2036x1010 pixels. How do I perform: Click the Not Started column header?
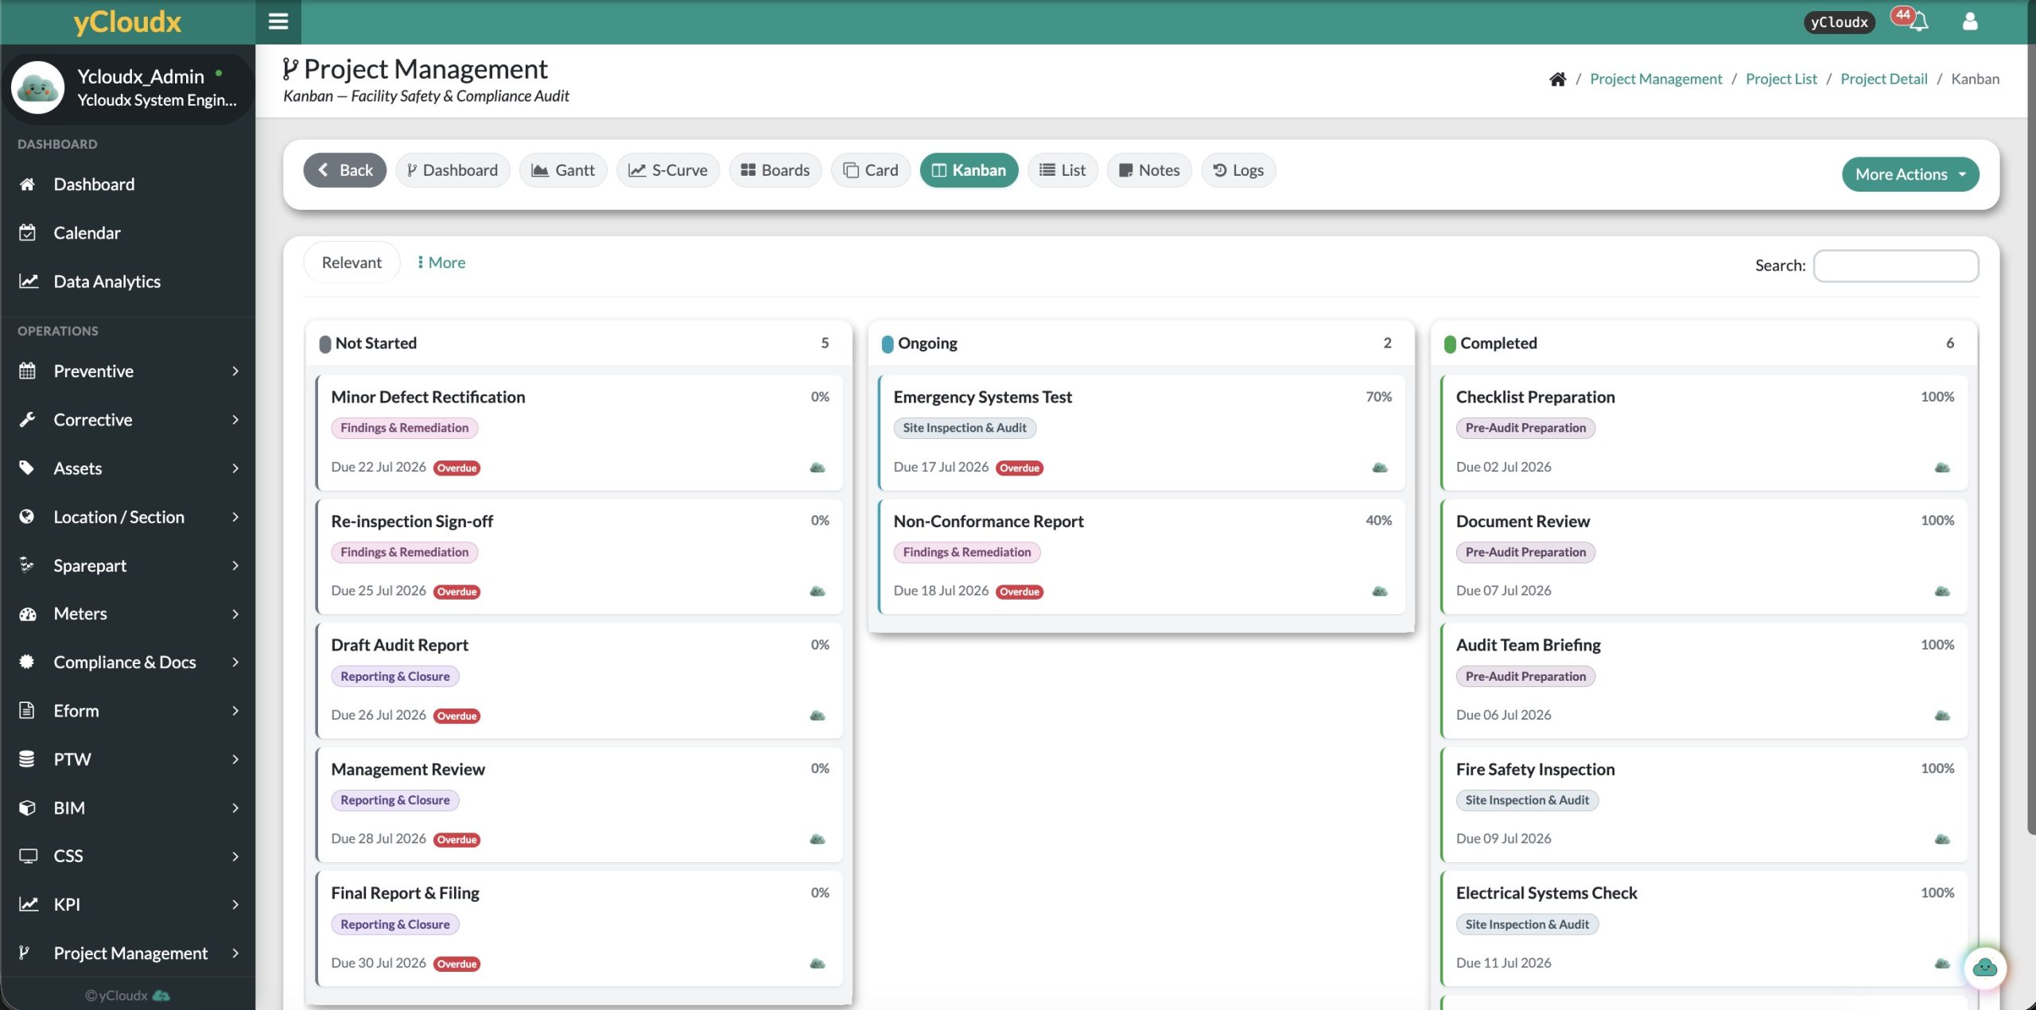pos(579,344)
